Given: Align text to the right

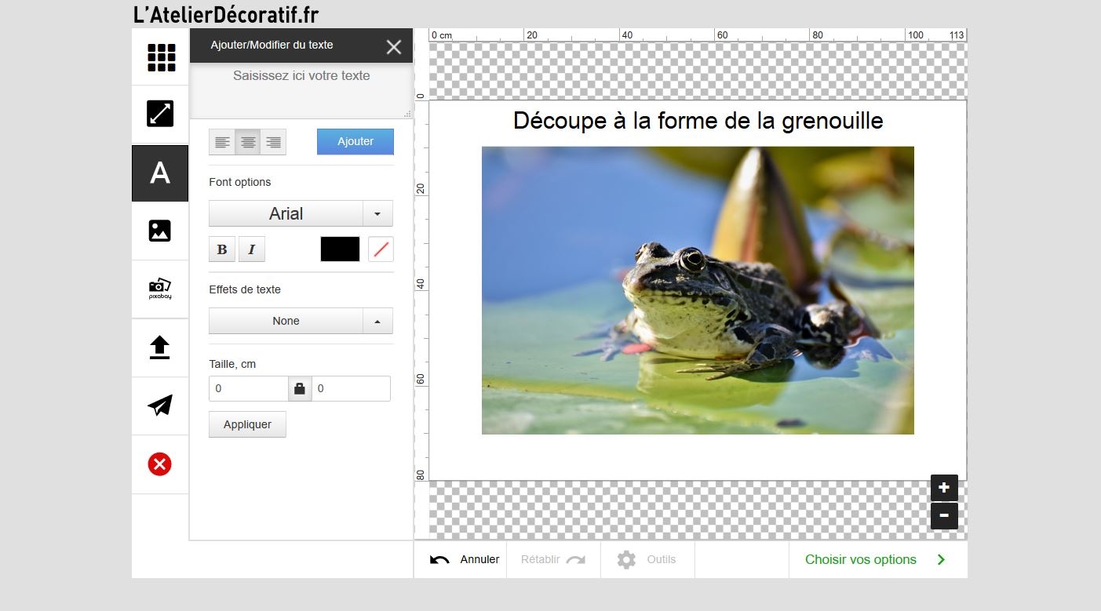Looking at the screenshot, I should point(273,142).
